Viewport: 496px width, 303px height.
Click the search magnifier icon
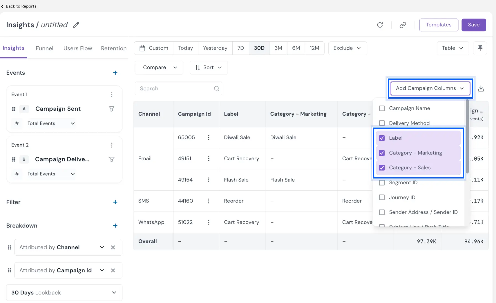[217, 88]
